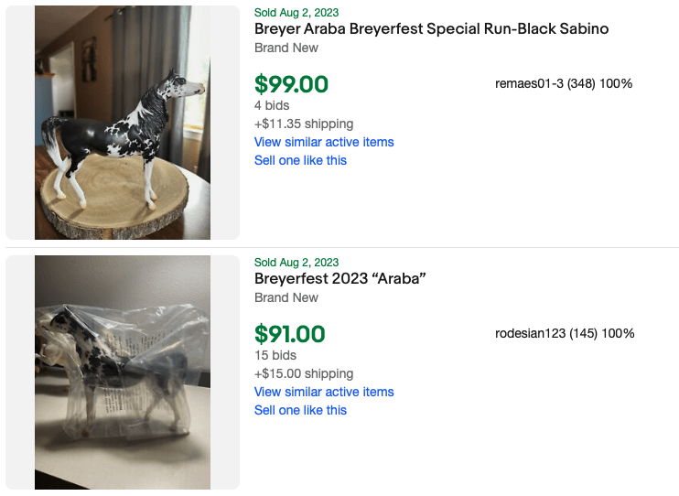The image size is (679, 496).
Task: Click Brand New under the Breyerfest 2023 title
Action: click(x=286, y=297)
